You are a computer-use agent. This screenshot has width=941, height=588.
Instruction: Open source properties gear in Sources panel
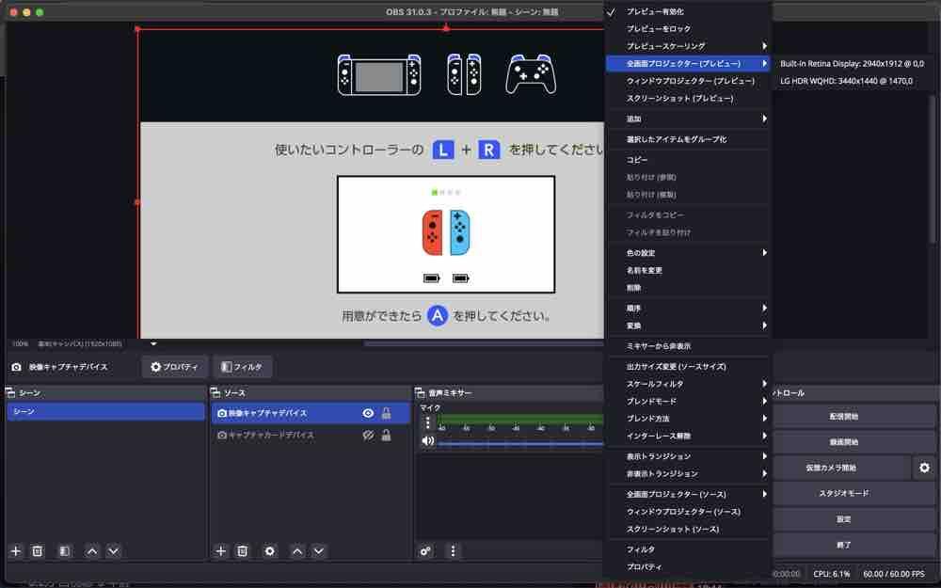[269, 550]
